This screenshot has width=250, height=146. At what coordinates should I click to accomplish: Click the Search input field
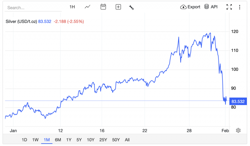point(33,7)
